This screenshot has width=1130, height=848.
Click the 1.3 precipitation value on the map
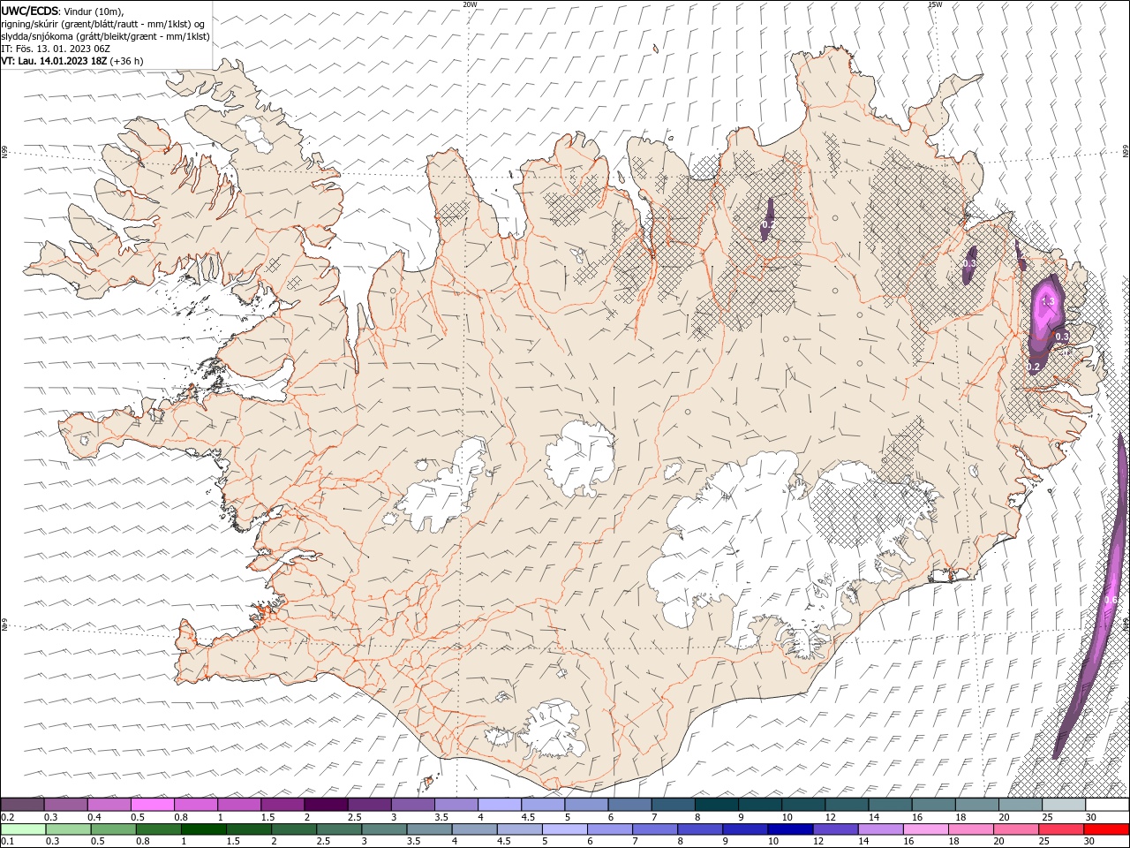(x=1048, y=301)
